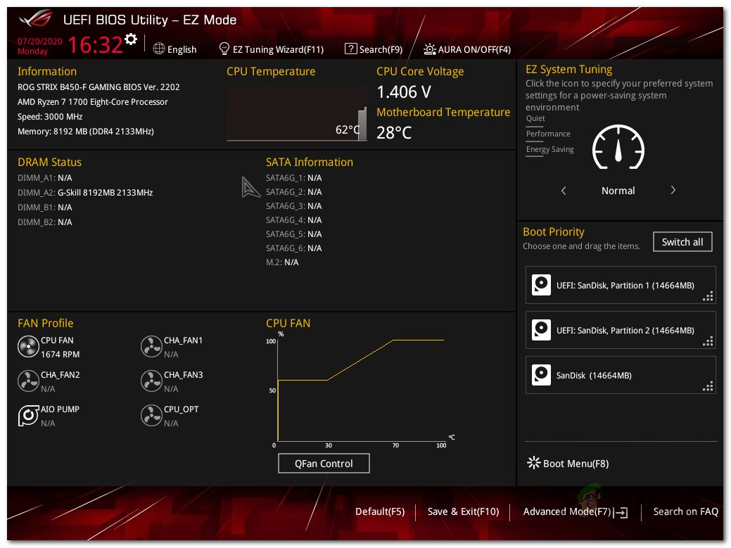Select the Quiet tuning option
The image size is (731, 548).
tap(535, 118)
